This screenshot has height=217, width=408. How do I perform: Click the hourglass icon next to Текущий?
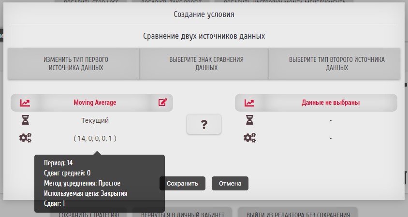(25, 120)
